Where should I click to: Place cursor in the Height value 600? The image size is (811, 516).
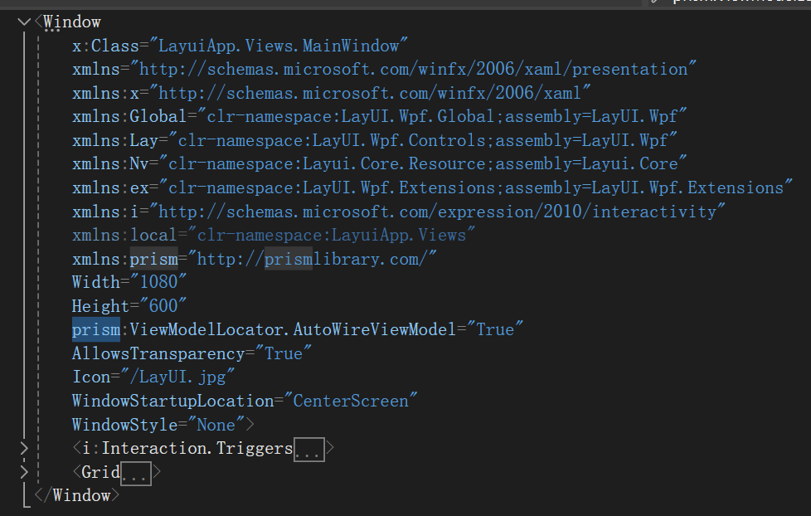pyautogui.click(x=167, y=306)
